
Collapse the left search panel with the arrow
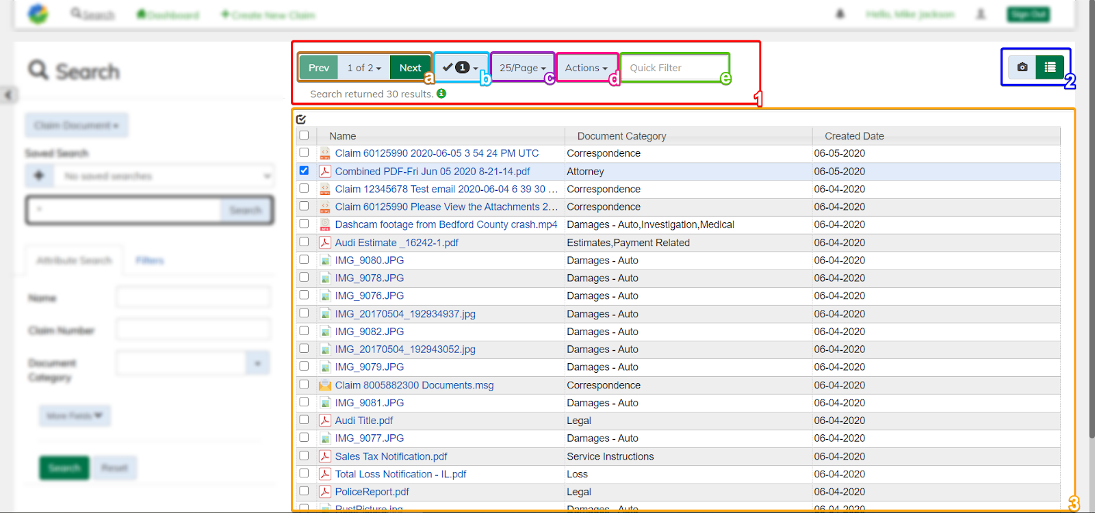pyautogui.click(x=8, y=95)
